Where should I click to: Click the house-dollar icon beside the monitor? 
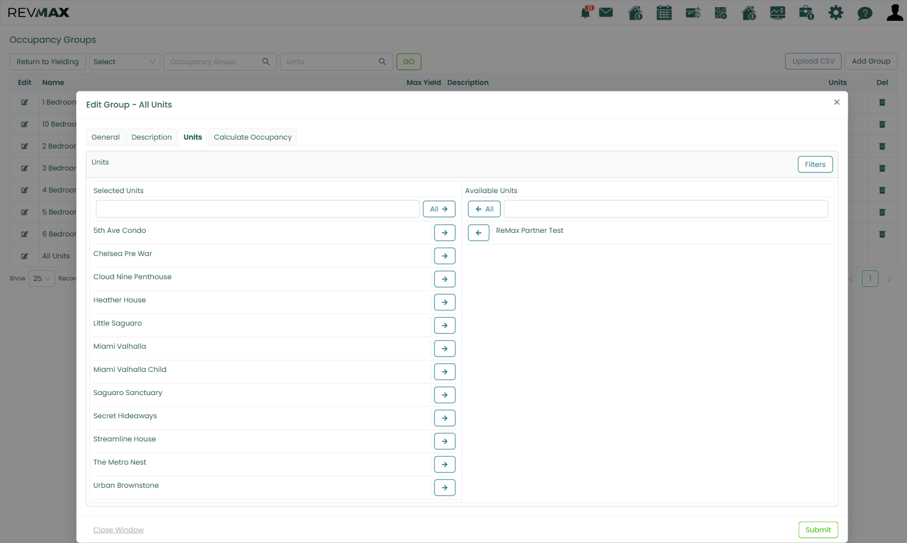click(x=749, y=12)
